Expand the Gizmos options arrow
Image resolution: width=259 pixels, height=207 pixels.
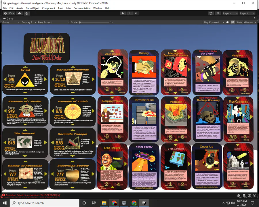coord(255,22)
